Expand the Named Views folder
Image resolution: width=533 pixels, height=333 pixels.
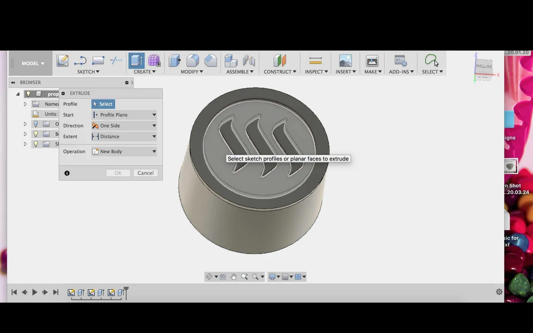click(25, 104)
